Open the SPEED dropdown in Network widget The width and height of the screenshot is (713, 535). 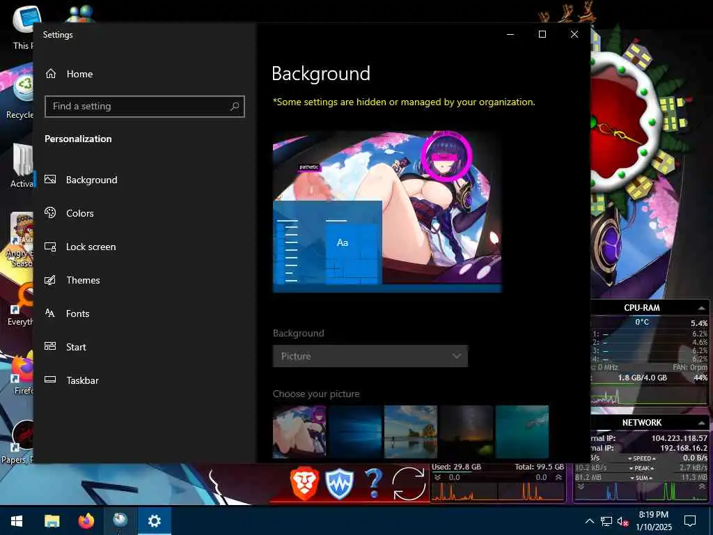pyautogui.click(x=641, y=458)
